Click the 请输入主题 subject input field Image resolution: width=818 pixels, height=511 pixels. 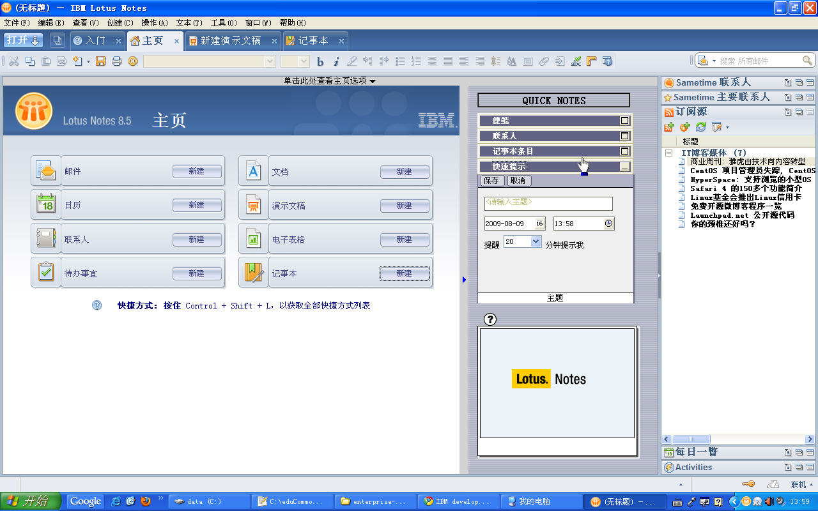548,203
